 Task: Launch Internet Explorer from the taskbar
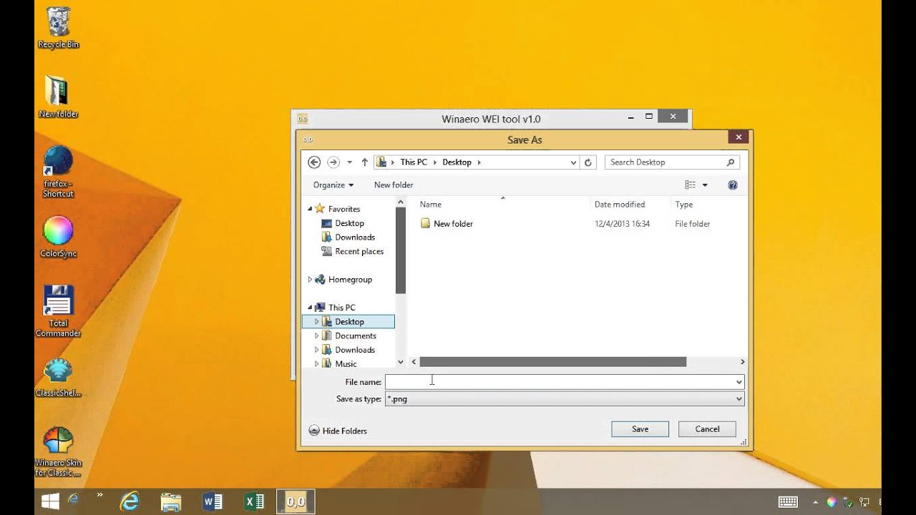[130, 502]
